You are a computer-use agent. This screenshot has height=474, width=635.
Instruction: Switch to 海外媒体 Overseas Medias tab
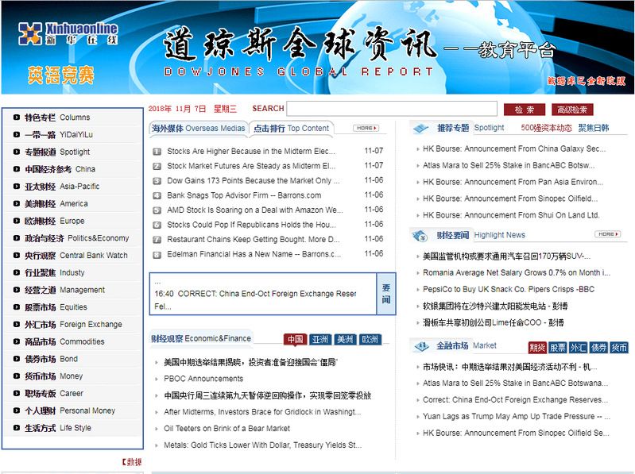[x=199, y=129]
